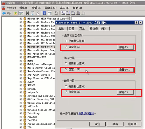
Task: Select 使用默认值(U) under 启动和激活权限
Action: pos(75,41)
